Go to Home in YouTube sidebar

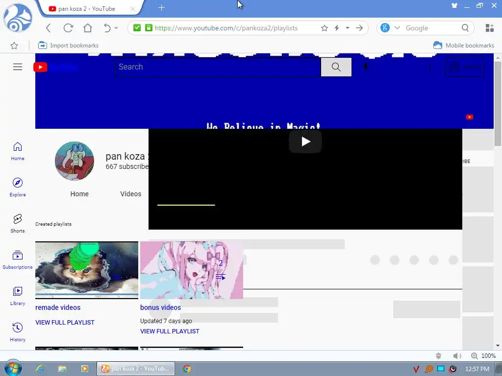18,151
